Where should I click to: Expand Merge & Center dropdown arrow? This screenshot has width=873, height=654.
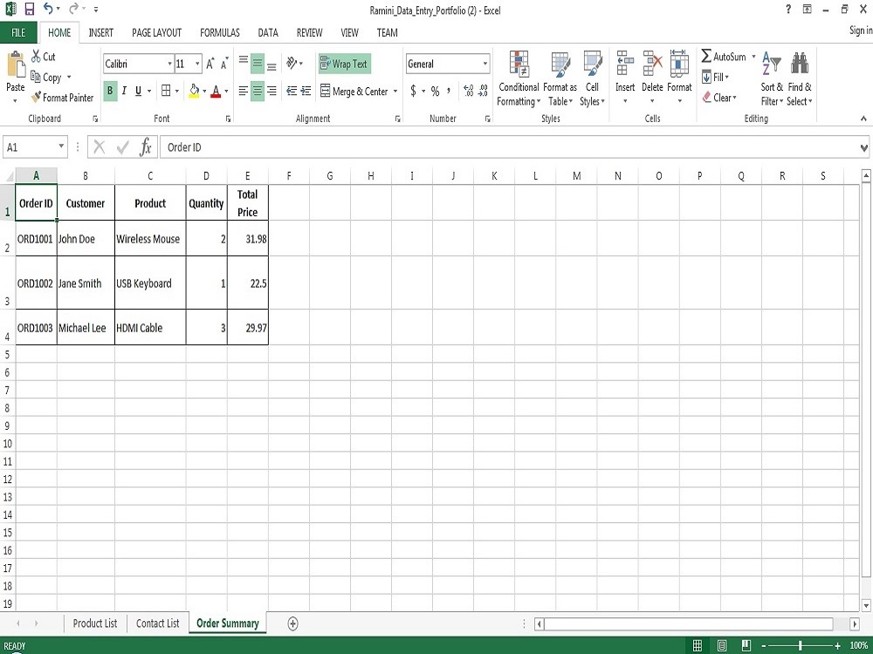point(395,91)
